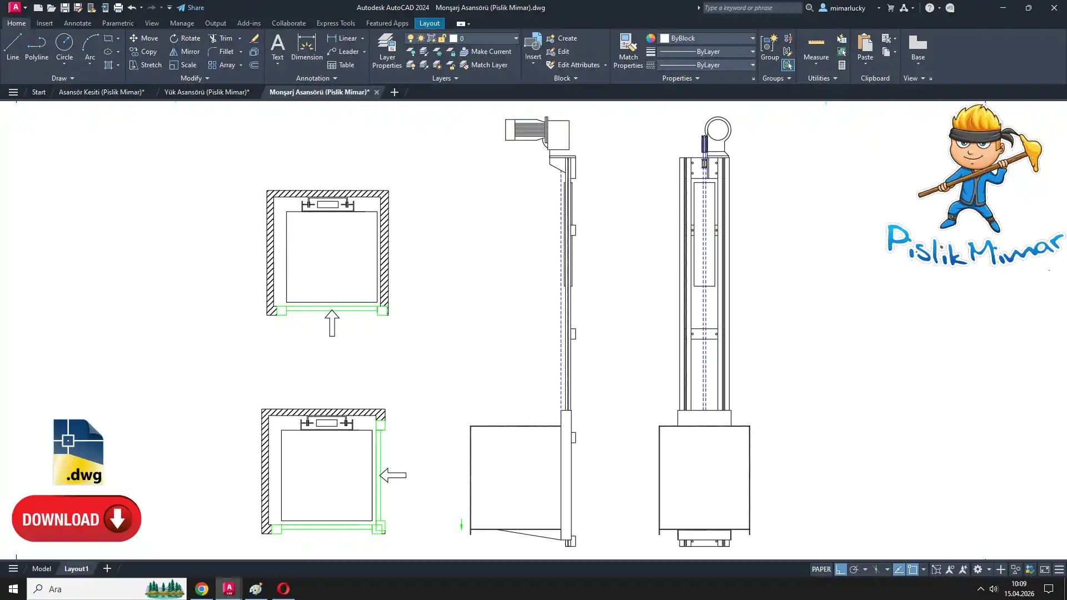Click the Share button

(191, 8)
